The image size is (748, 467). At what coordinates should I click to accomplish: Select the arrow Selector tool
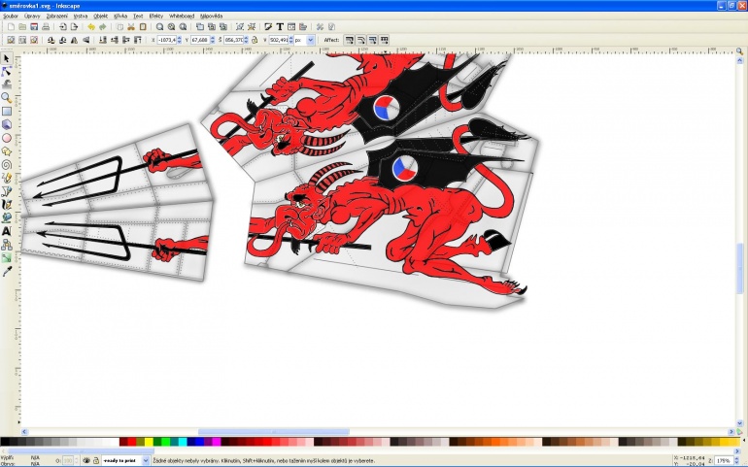click(x=6, y=58)
